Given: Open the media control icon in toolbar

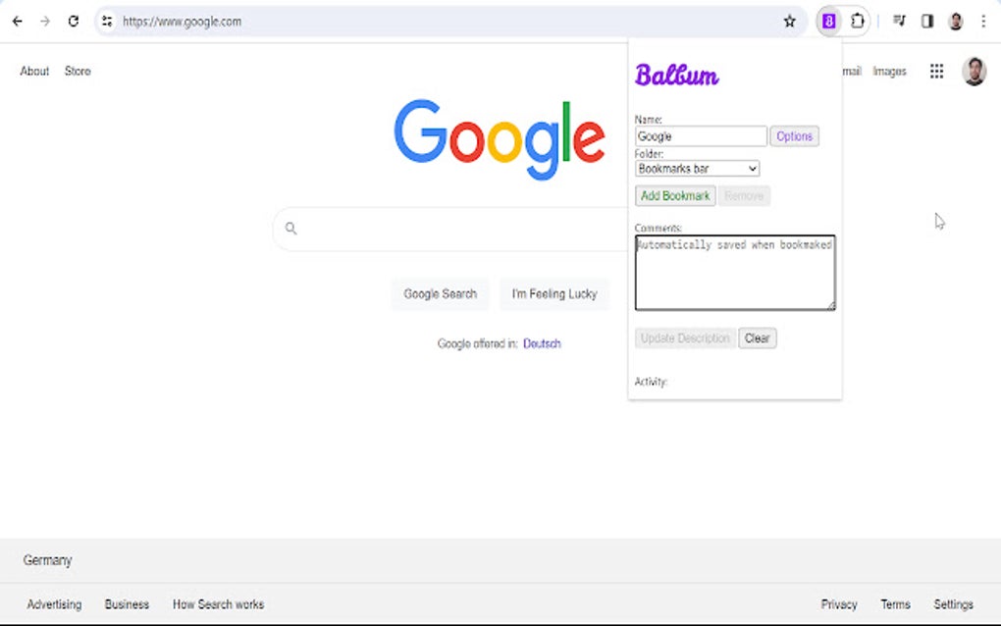Looking at the screenshot, I should point(899,21).
